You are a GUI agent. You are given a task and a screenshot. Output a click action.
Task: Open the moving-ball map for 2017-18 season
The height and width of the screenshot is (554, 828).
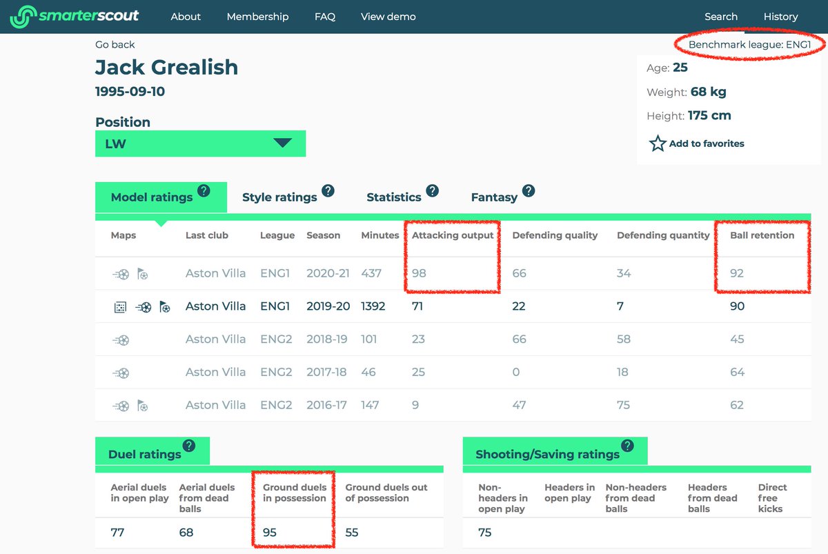[x=121, y=373]
